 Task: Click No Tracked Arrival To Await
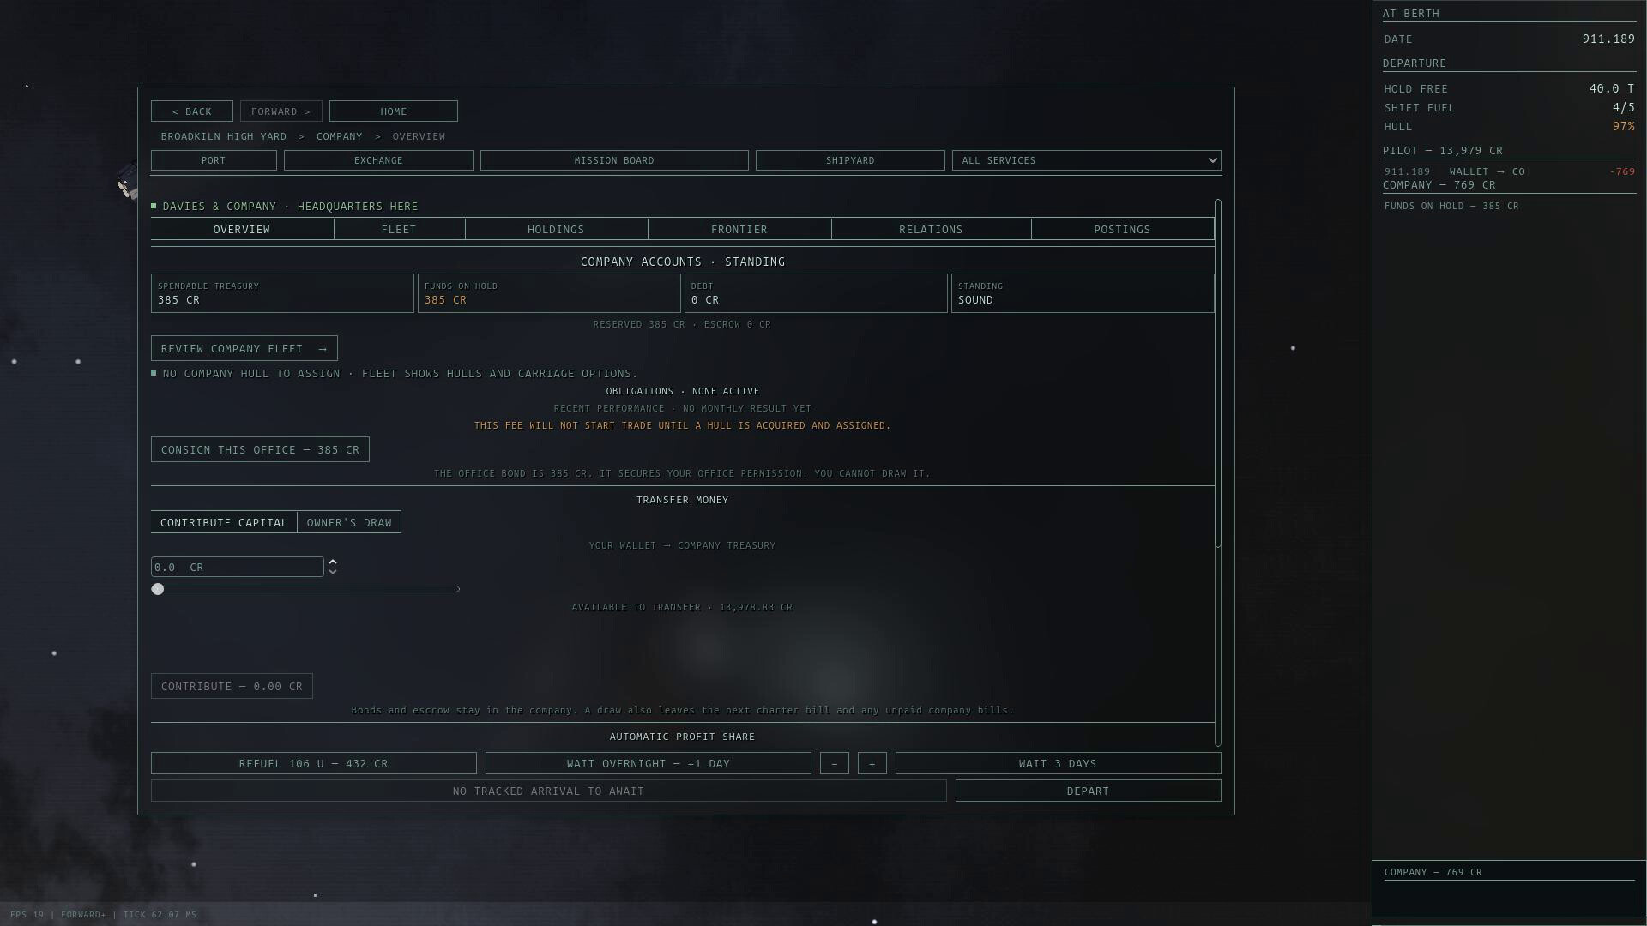549,791
